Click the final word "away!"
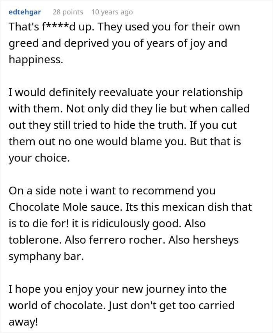This screenshot has height=333, width=273. [24, 322]
